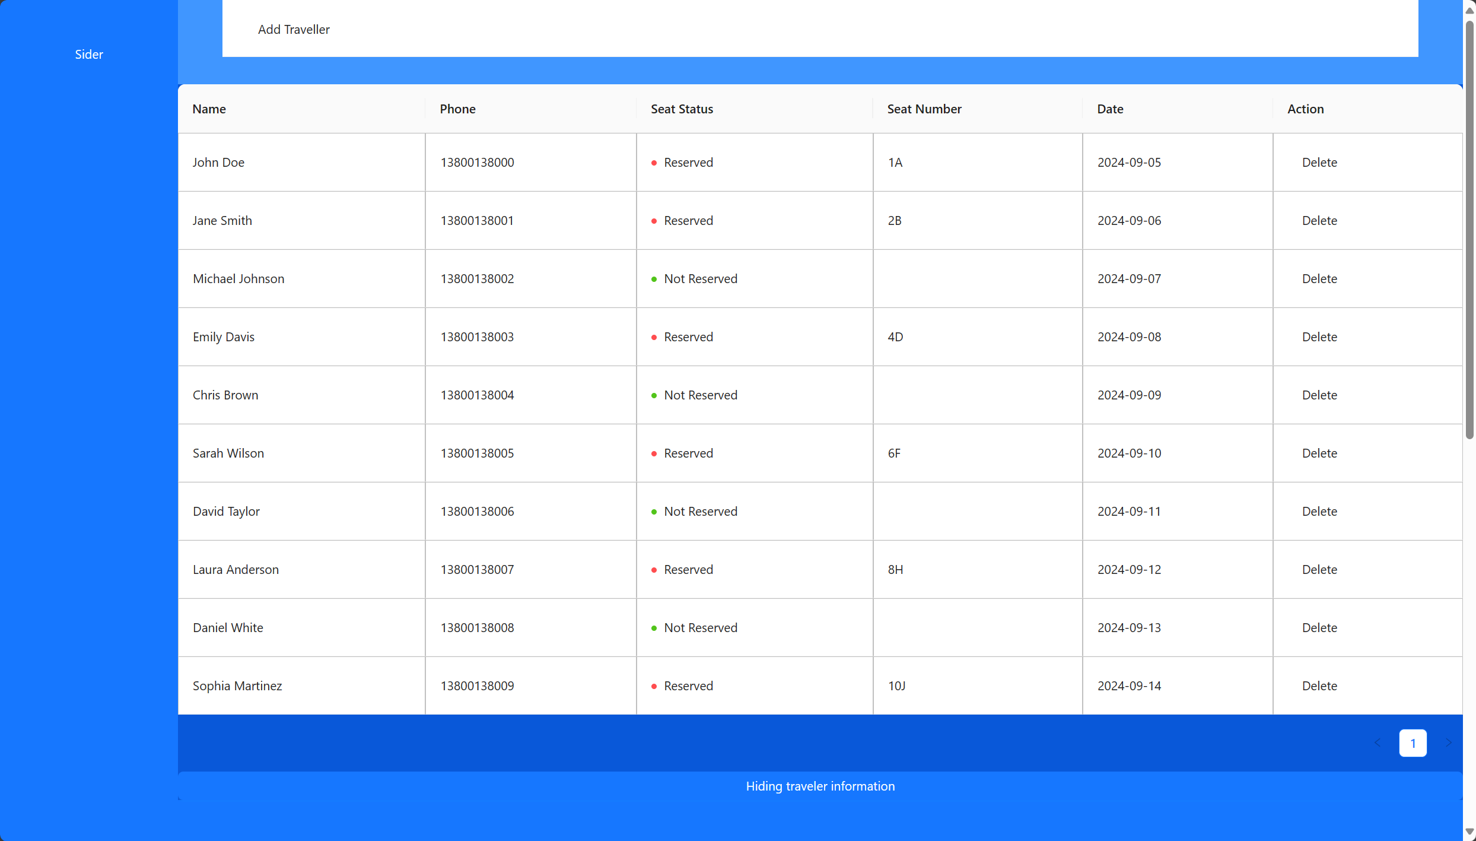This screenshot has height=841, width=1476.
Task: Remove Michael Johnson via Delete link
Action: tap(1319, 279)
